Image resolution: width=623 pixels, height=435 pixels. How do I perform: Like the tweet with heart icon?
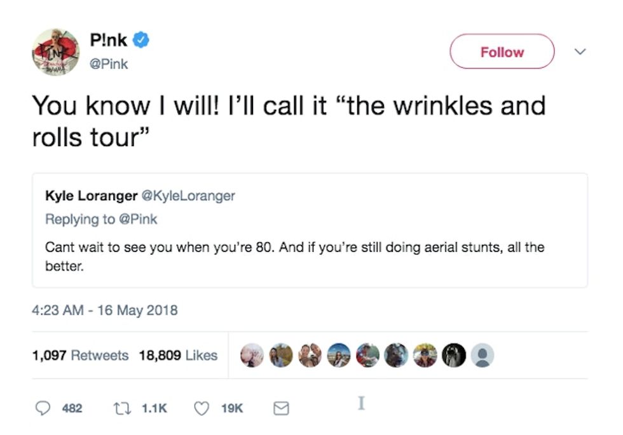click(202, 408)
